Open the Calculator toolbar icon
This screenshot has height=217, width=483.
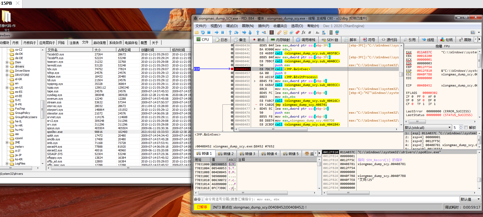[331, 32]
